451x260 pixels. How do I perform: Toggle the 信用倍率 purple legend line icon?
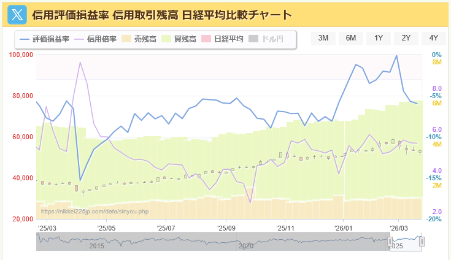point(81,39)
